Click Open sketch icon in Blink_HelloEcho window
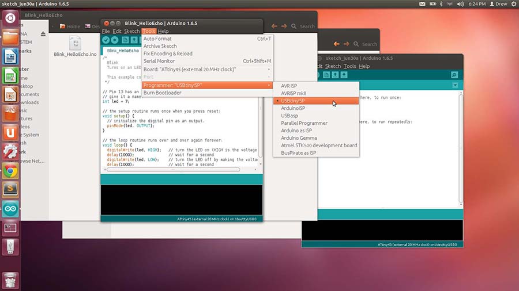This screenshot has height=291, width=519. [x=134, y=40]
